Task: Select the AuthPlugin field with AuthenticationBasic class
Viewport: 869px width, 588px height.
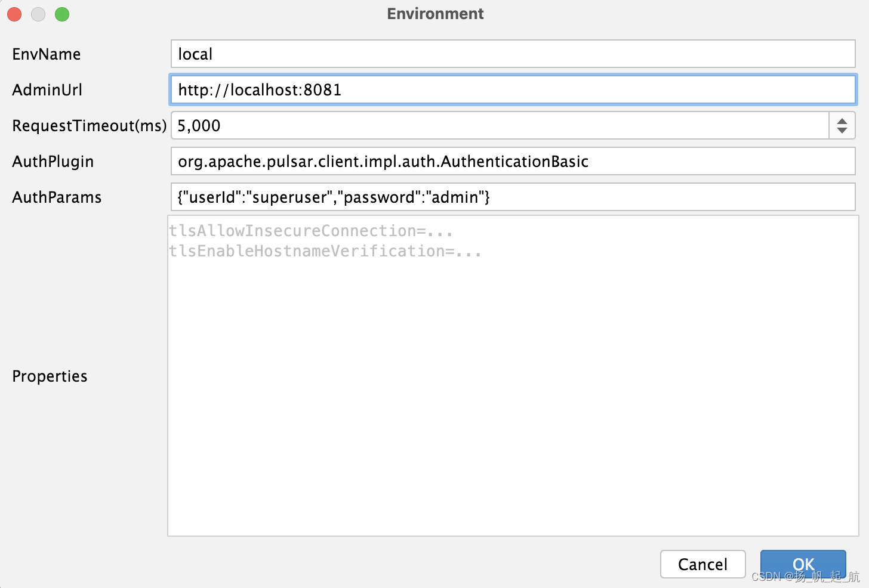Action: pyautogui.click(x=418, y=161)
